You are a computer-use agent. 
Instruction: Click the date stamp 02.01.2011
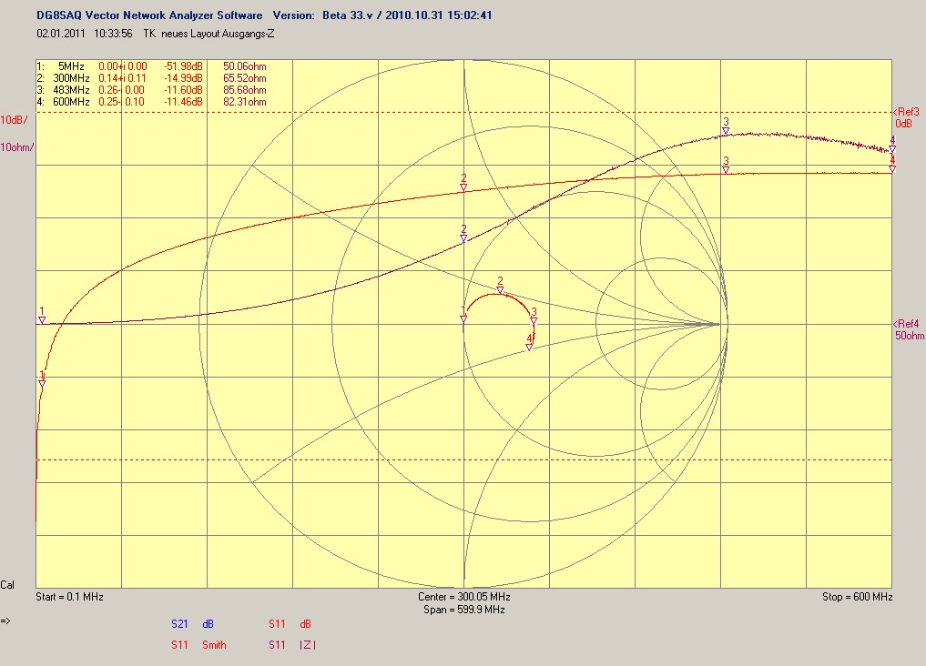pyautogui.click(x=61, y=34)
